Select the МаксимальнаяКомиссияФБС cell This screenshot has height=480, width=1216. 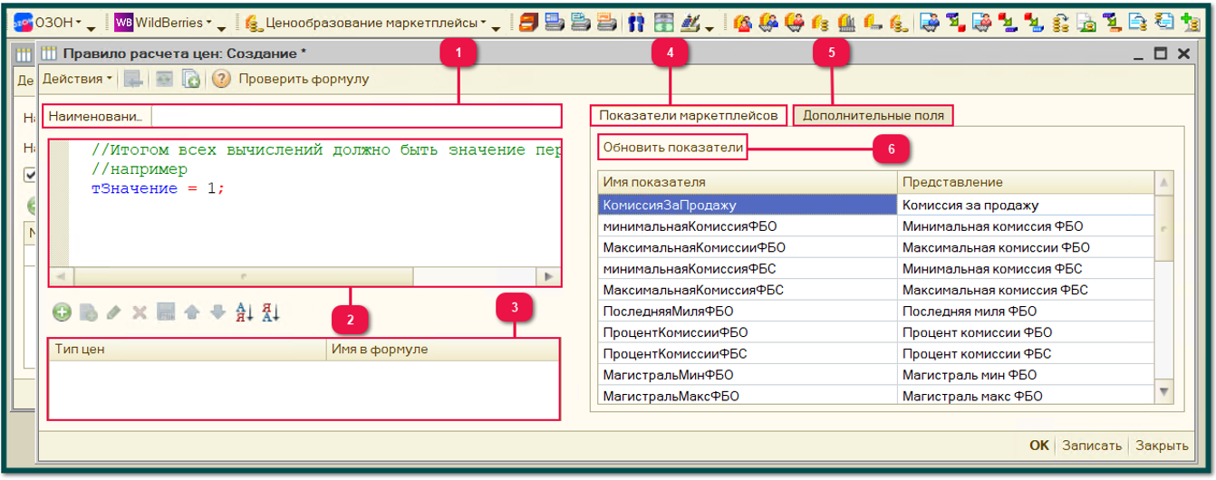tap(748, 290)
